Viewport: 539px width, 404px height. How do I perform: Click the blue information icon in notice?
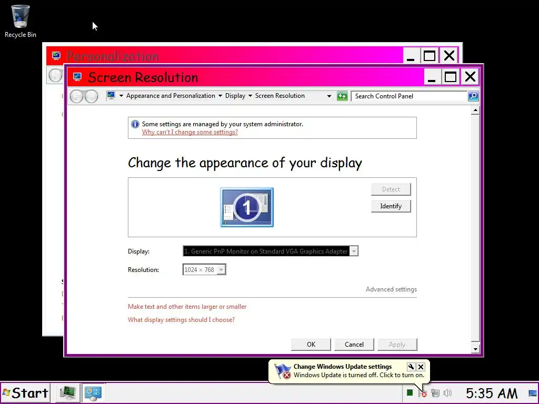click(135, 124)
